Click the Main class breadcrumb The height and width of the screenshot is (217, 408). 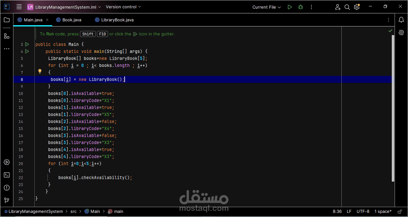[x=92, y=211]
